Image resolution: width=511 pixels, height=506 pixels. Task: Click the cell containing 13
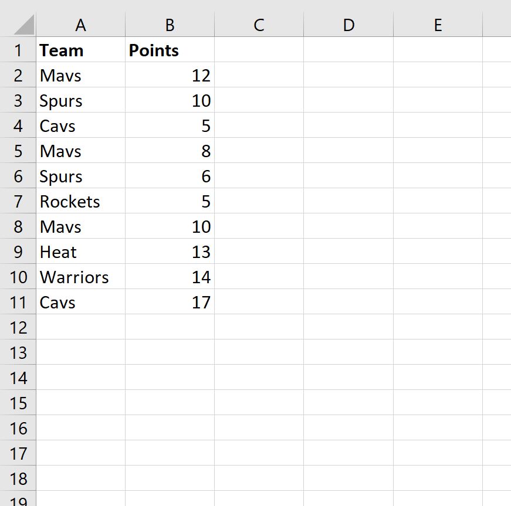170,252
